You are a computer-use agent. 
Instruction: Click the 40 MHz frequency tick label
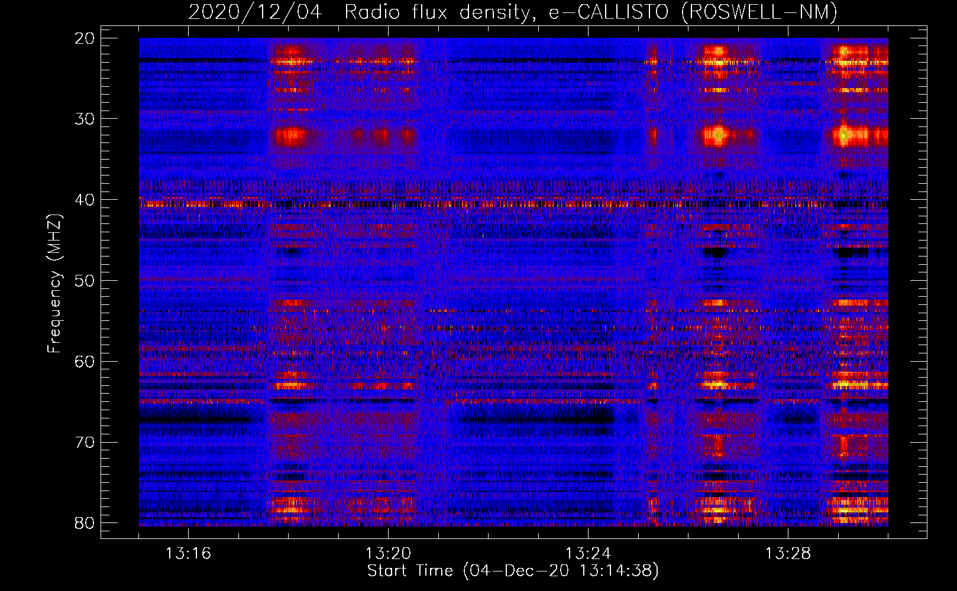tap(85, 200)
